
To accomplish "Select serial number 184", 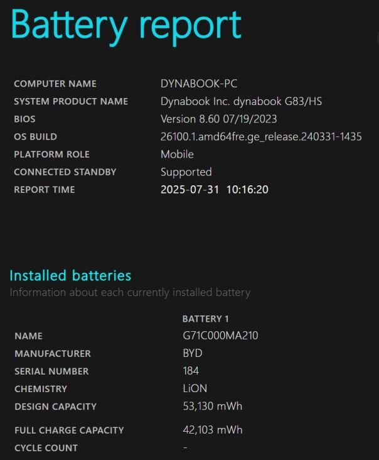I will click(x=191, y=371).
